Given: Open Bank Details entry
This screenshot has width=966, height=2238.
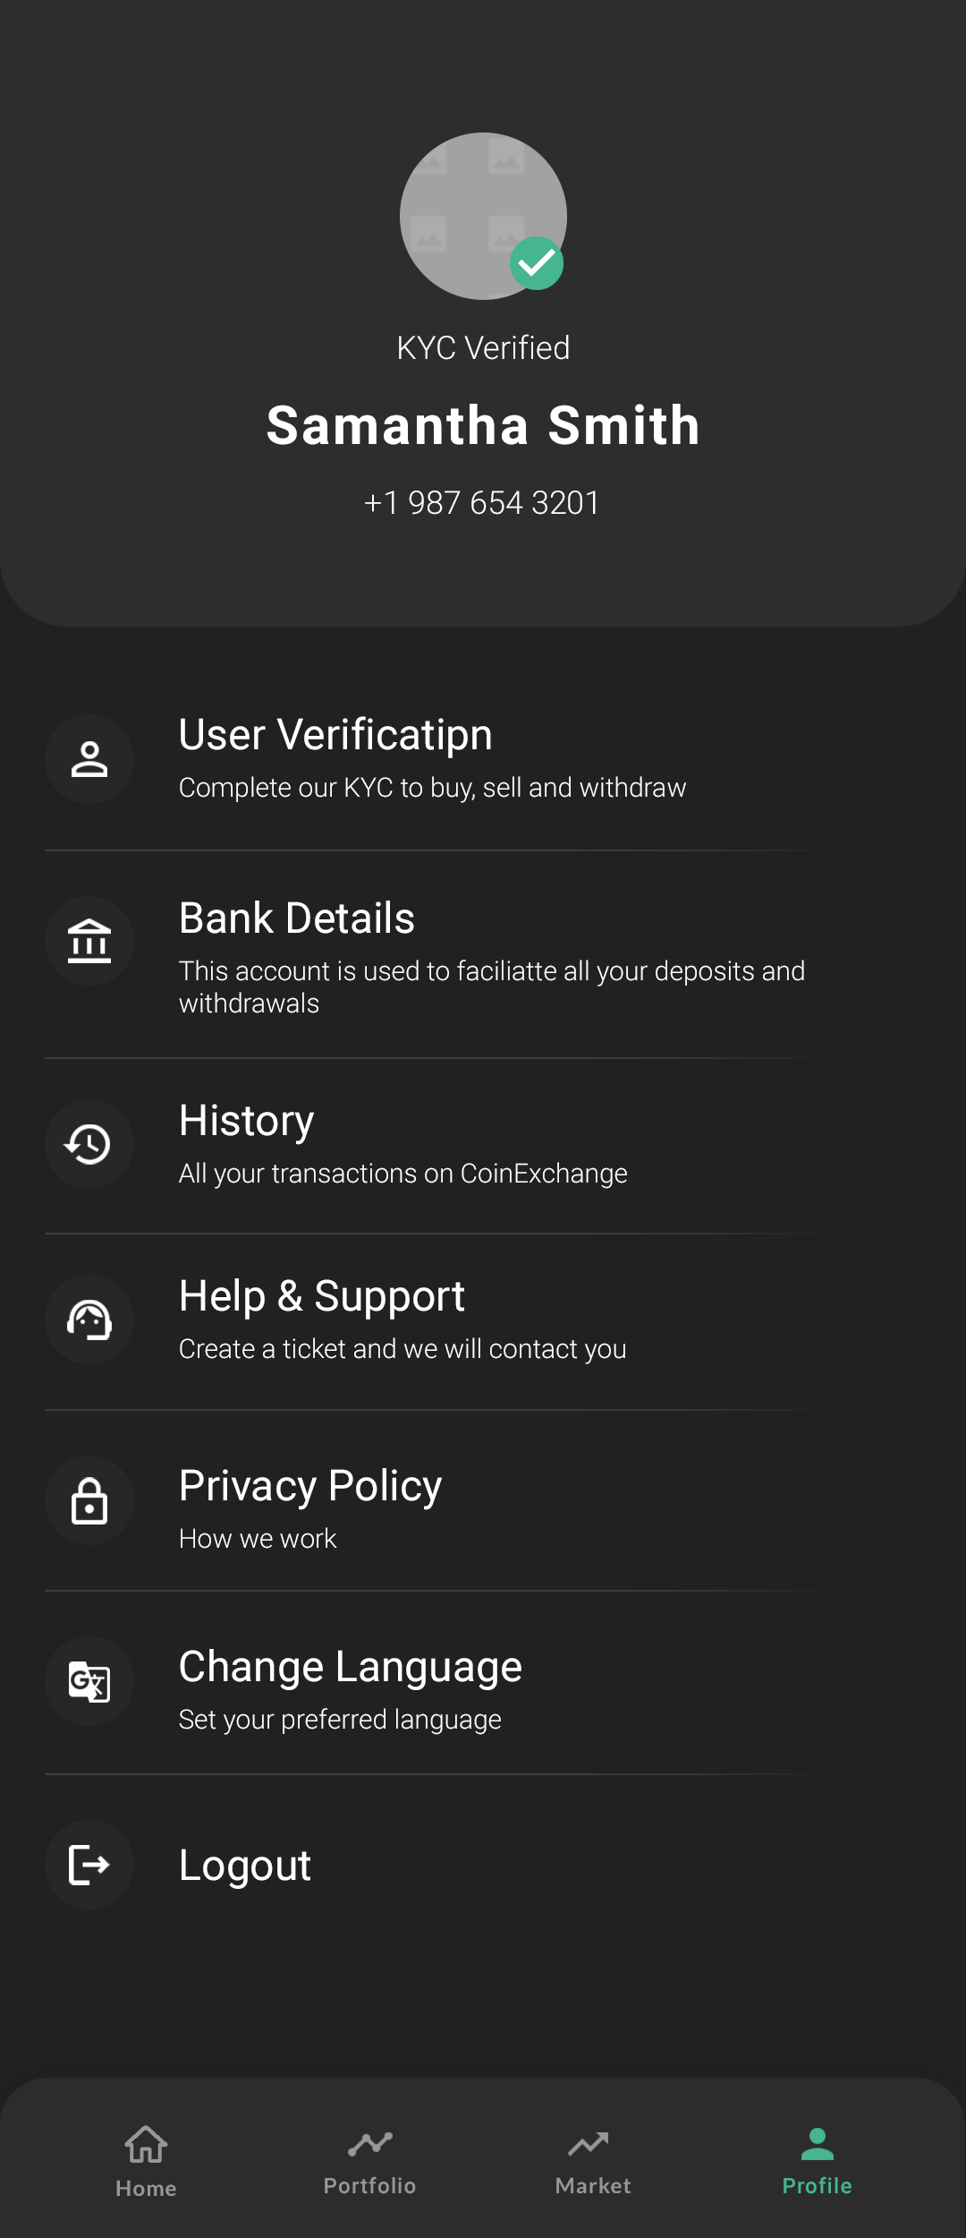Looking at the screenshot, I should tap(490, 954).
